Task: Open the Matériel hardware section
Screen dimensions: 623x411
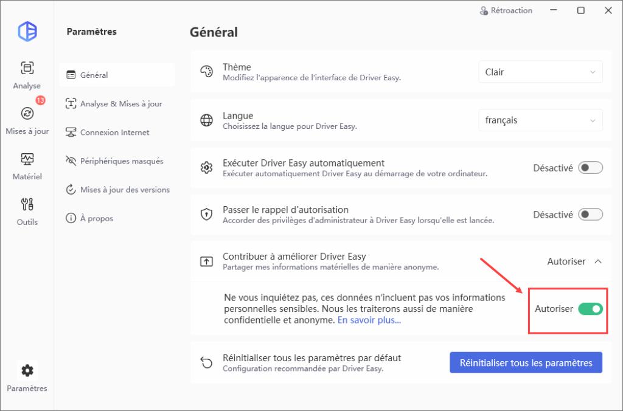Action: coord(27,166)
